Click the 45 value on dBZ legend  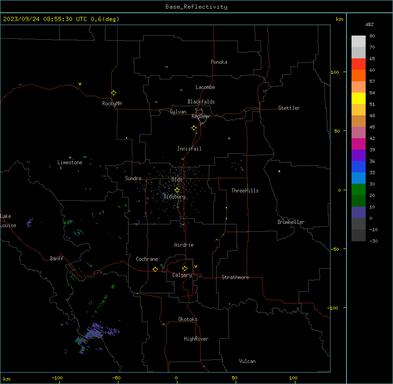372,127
